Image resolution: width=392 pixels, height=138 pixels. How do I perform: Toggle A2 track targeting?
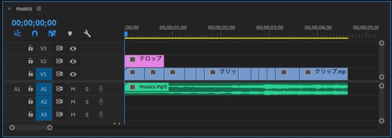44,102
